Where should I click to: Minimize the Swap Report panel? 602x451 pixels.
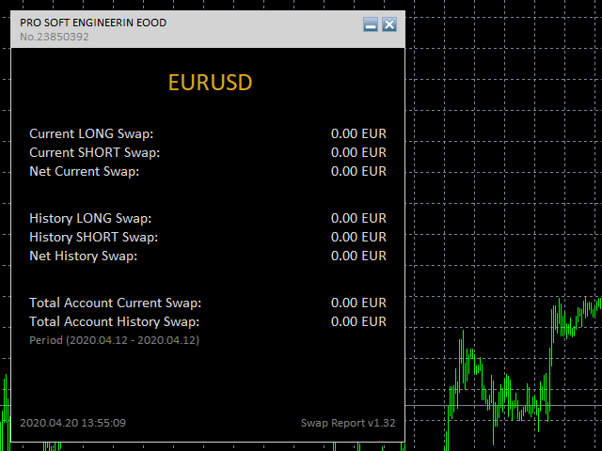click(x=371, y=24)
